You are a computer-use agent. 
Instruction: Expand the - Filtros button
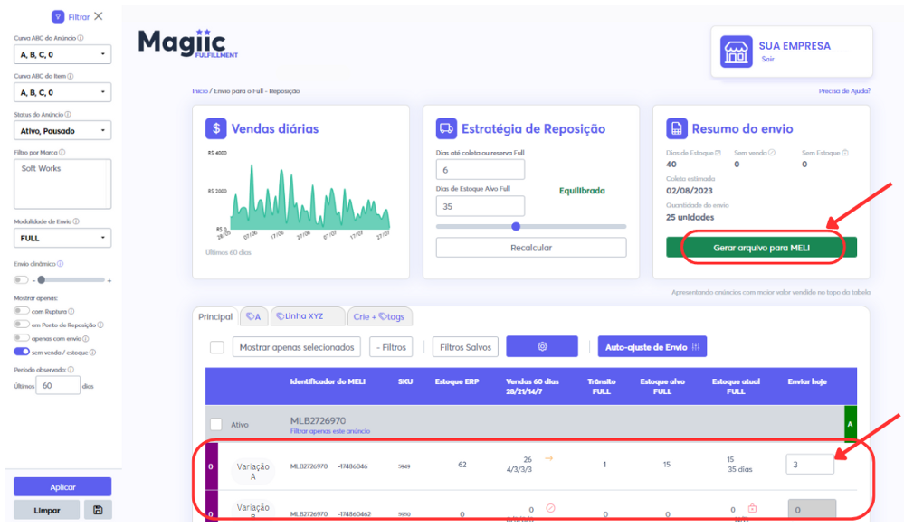pos(391,347)
